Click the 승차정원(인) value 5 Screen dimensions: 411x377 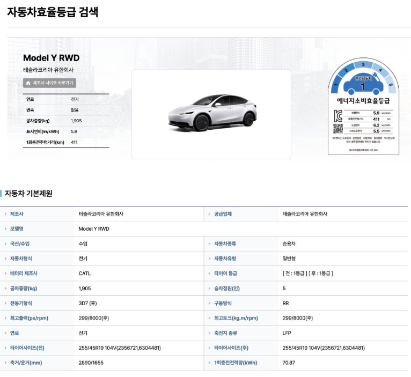pos(284,289)
